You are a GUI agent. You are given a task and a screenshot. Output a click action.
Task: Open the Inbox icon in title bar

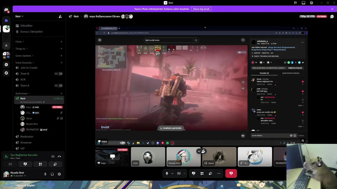304,3
